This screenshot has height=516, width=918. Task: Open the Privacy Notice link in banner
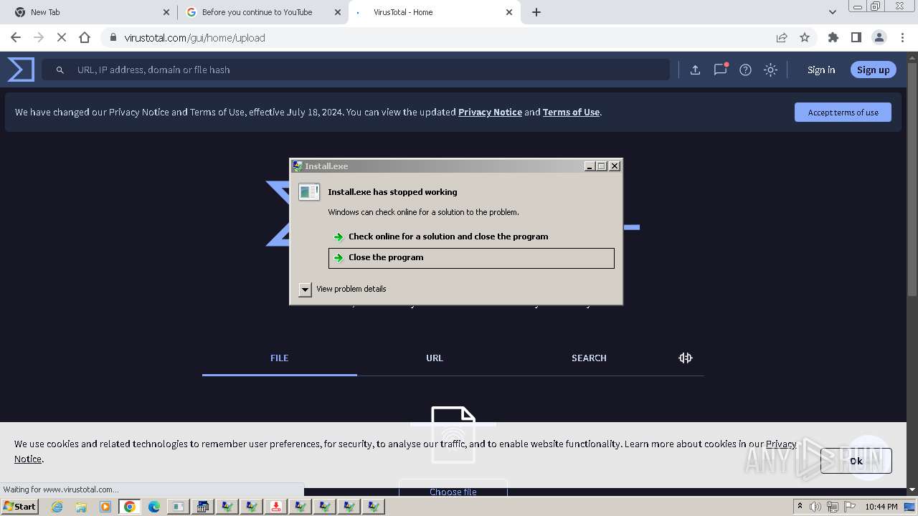pyautogui.click(x=490, y=112)
